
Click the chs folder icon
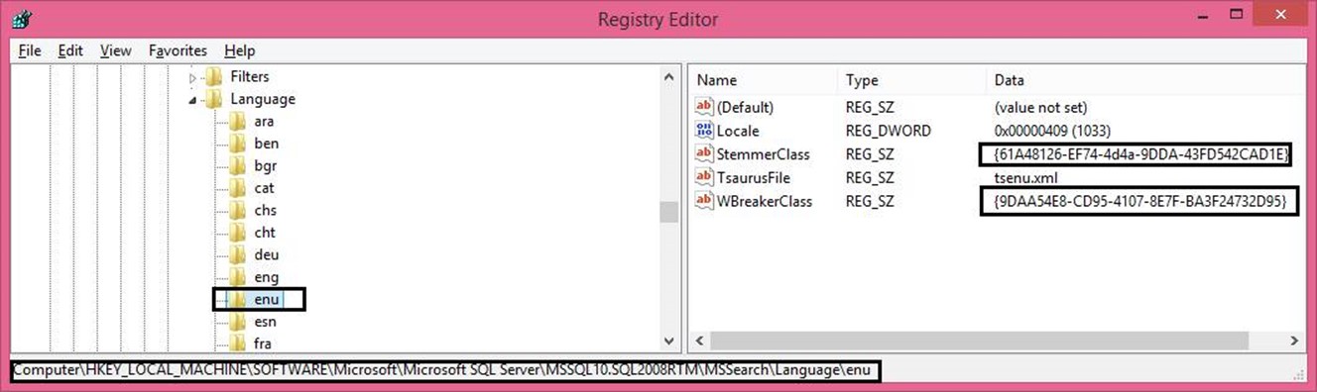[237, 211]
